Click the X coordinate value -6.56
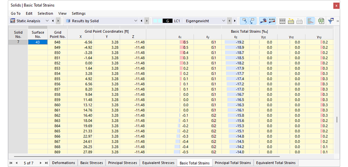Image resolution: width=348 pixels, height=167 pixels. [80, 42]
